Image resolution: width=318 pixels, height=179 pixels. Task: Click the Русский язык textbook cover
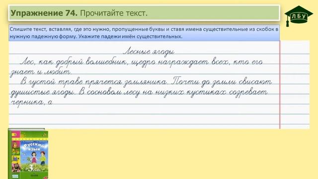tap(28, 154)
